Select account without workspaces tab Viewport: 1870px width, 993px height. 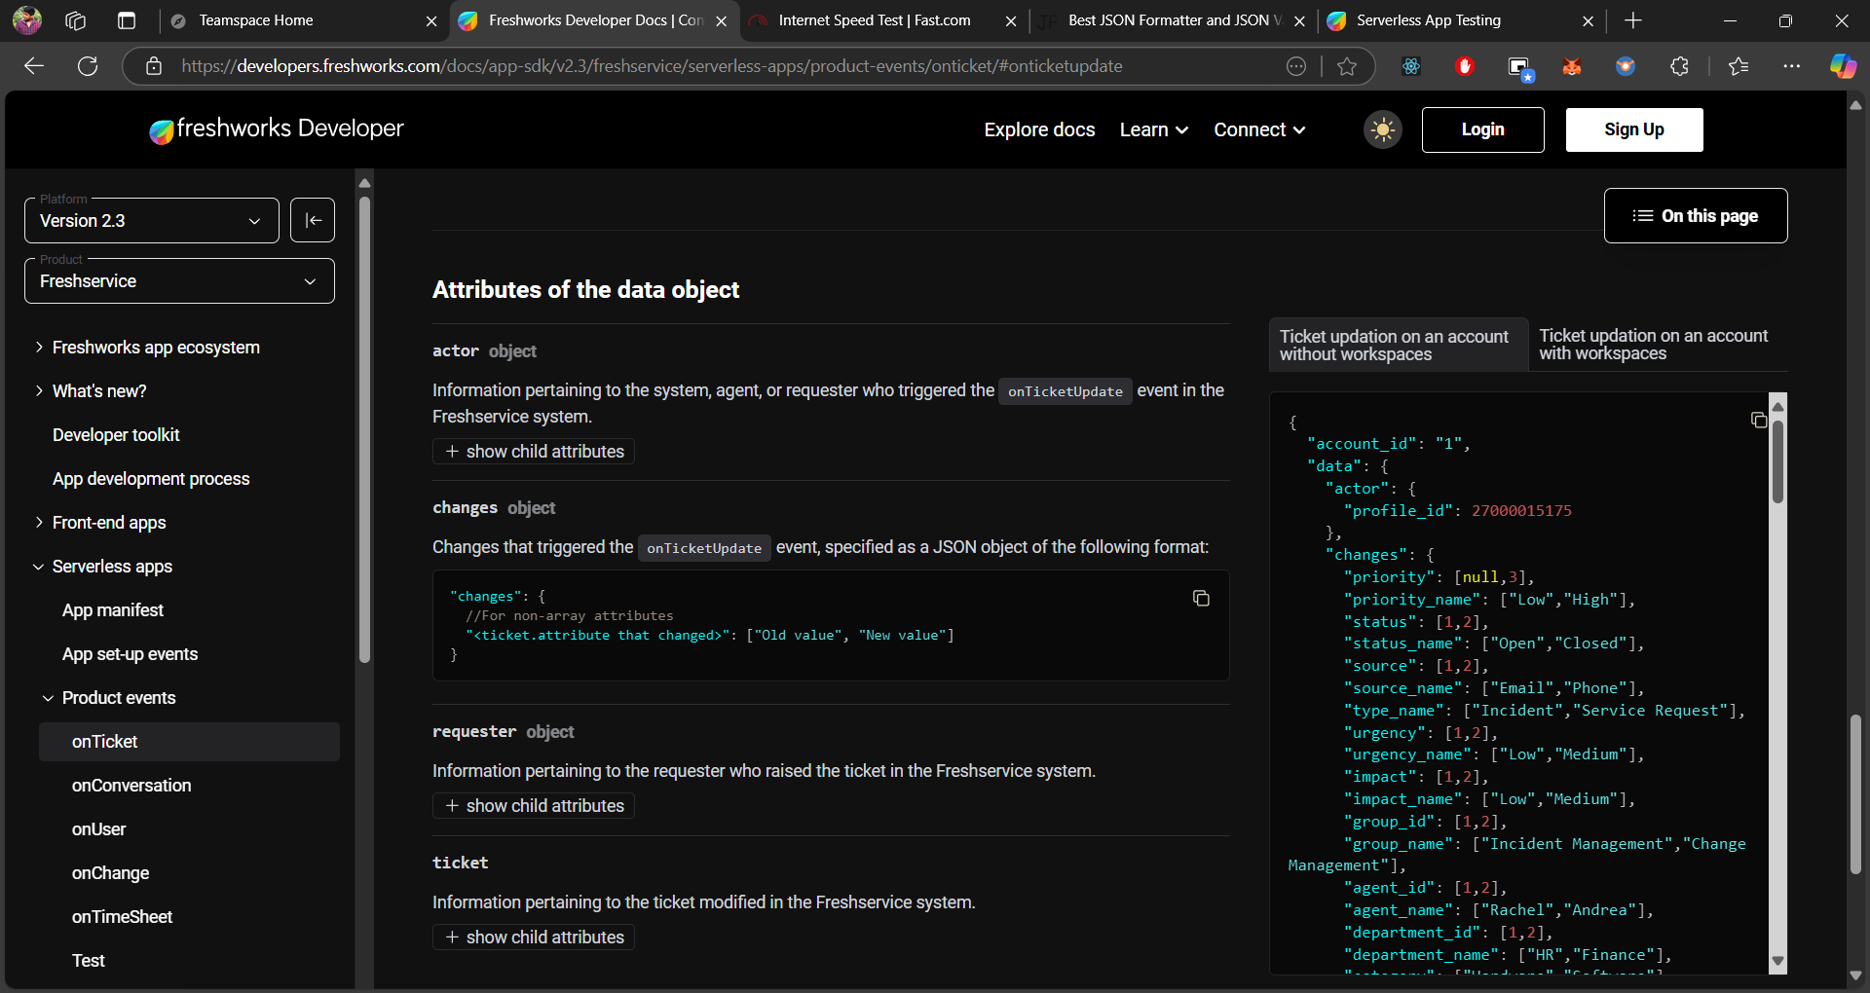1398,345
